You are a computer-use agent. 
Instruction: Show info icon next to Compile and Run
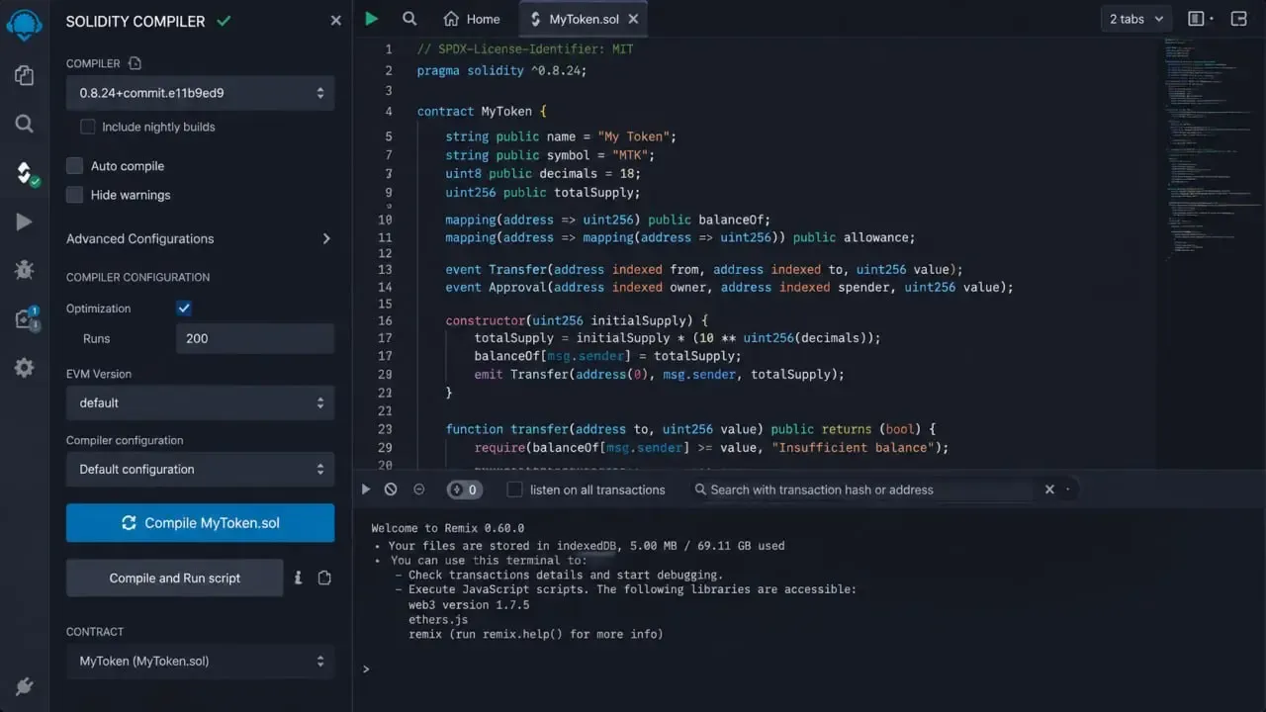tap(298, 578)
